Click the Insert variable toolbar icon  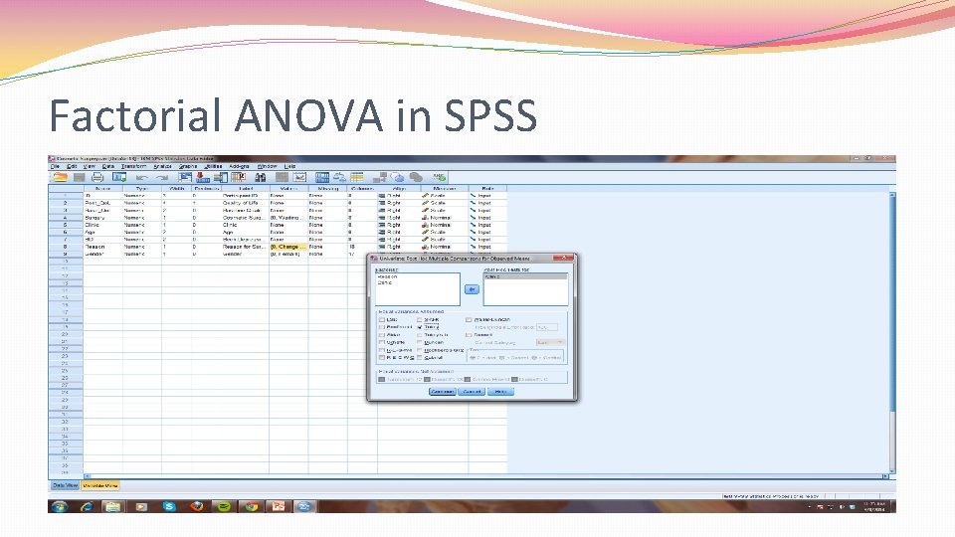(299, 177)
